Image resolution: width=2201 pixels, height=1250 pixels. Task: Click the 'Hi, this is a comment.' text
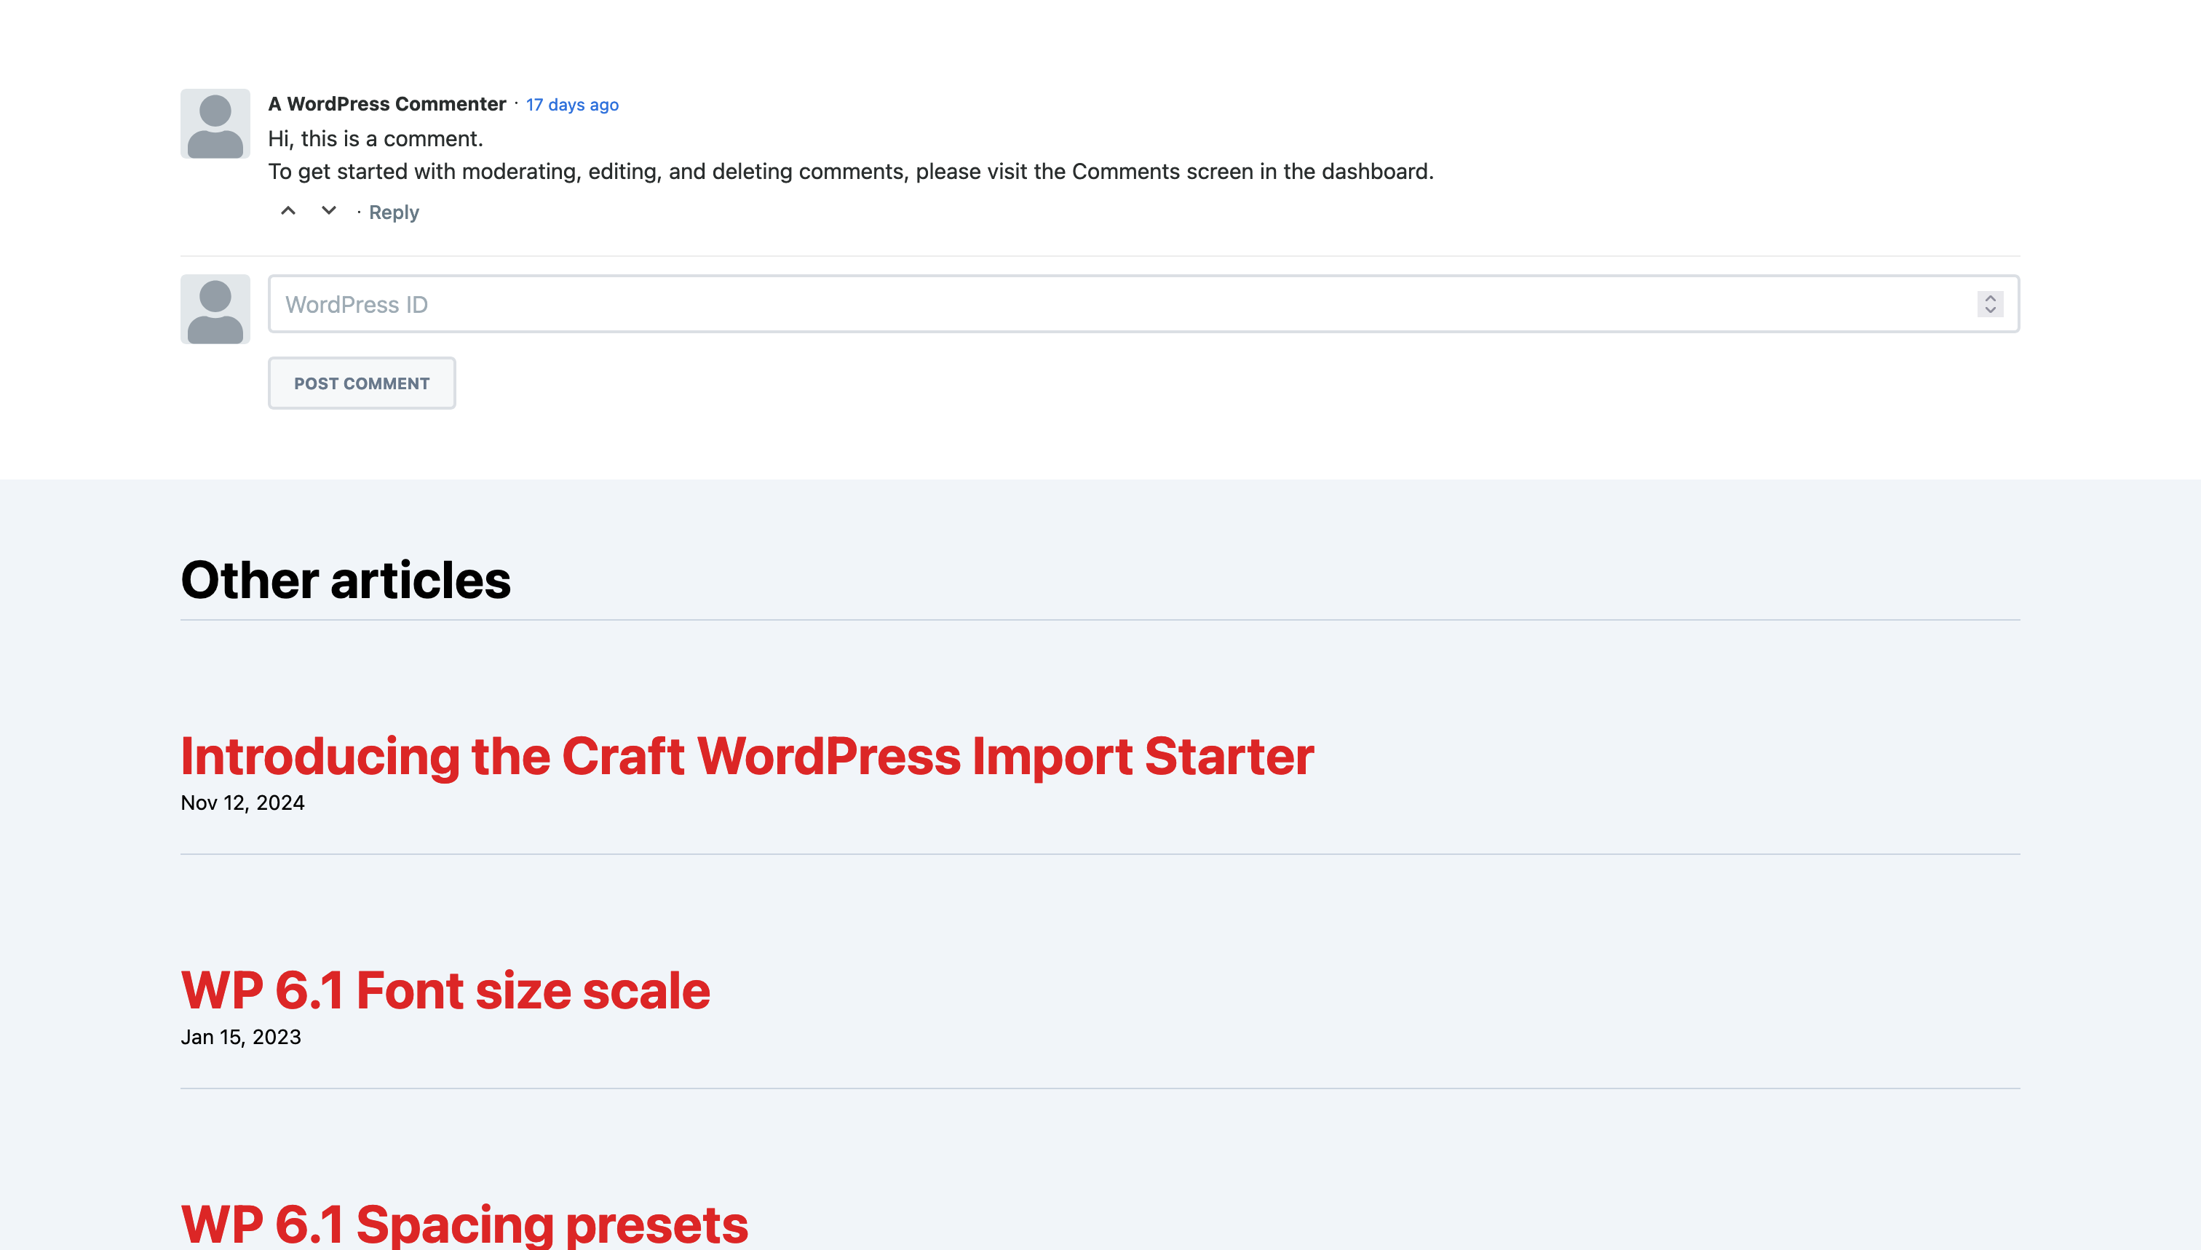[x=376, y=139]
